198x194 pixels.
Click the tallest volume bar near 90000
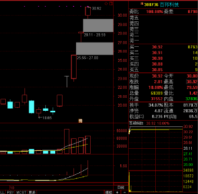click(67, 141)
